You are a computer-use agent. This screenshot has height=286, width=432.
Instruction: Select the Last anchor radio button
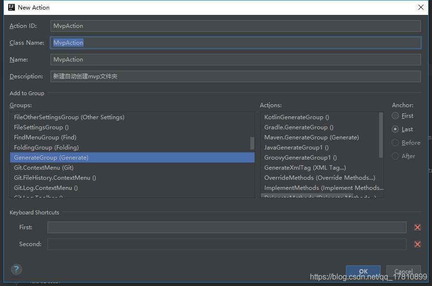pyautogui.click(x=395, y=129)
